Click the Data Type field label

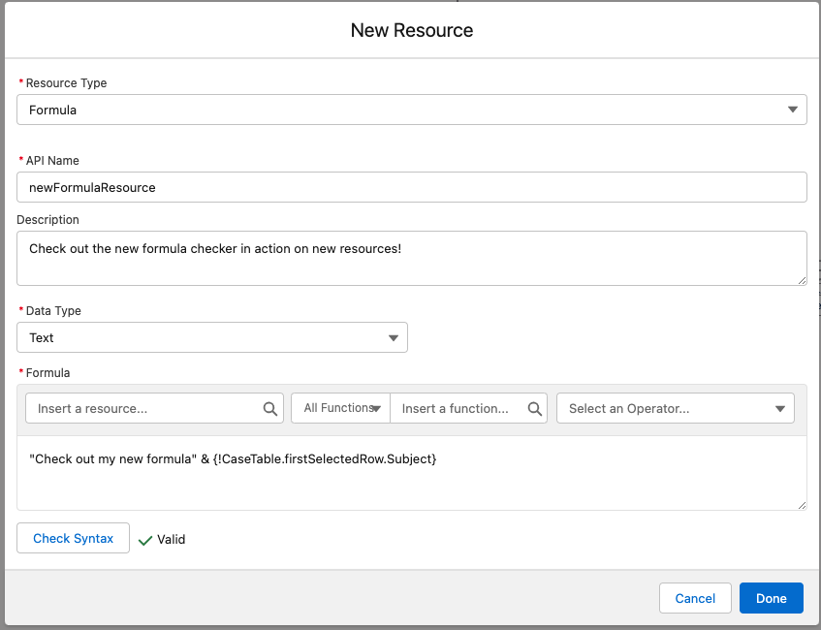(53, 311)
